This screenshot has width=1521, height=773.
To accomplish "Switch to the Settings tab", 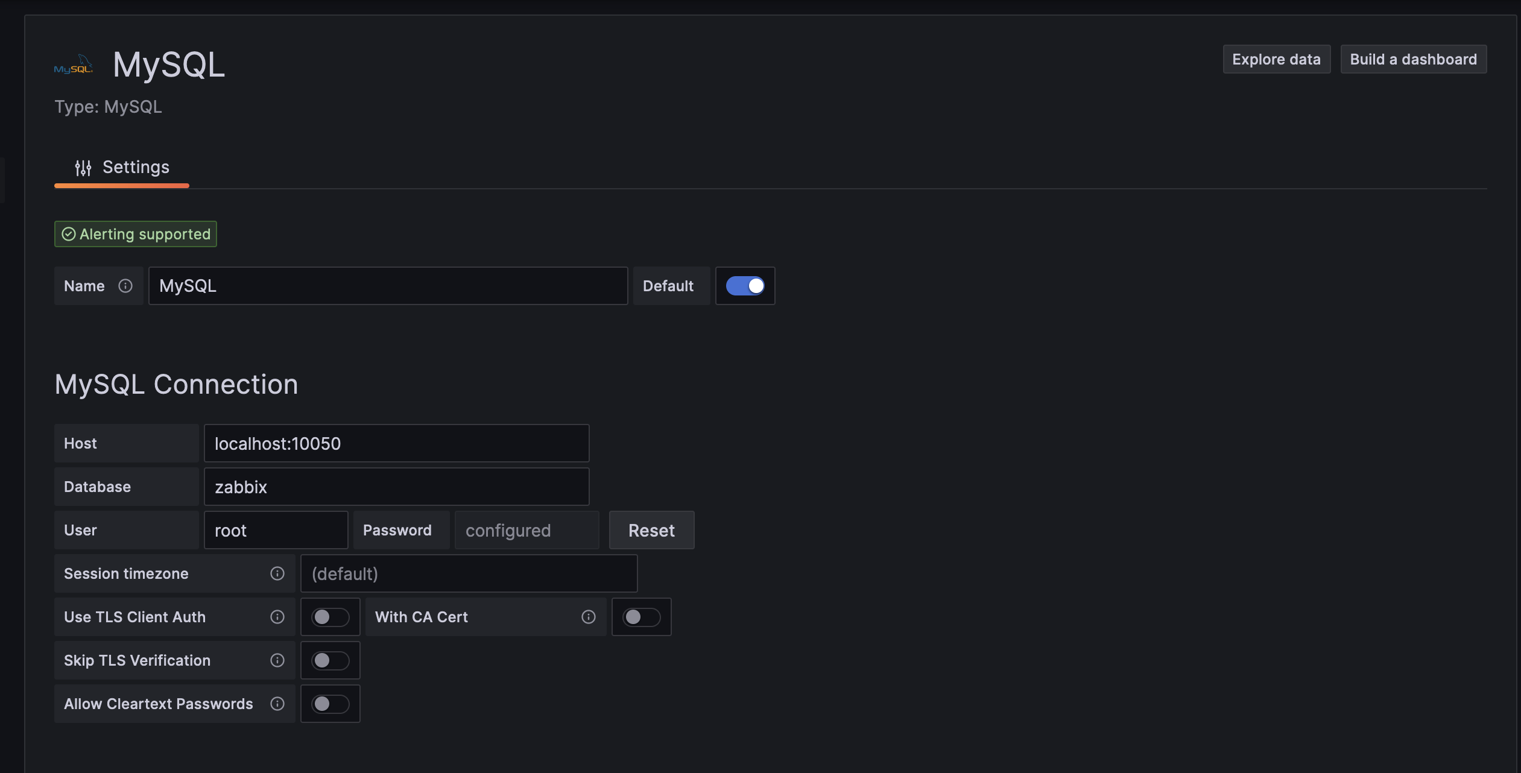I will (x=136, y=167).
